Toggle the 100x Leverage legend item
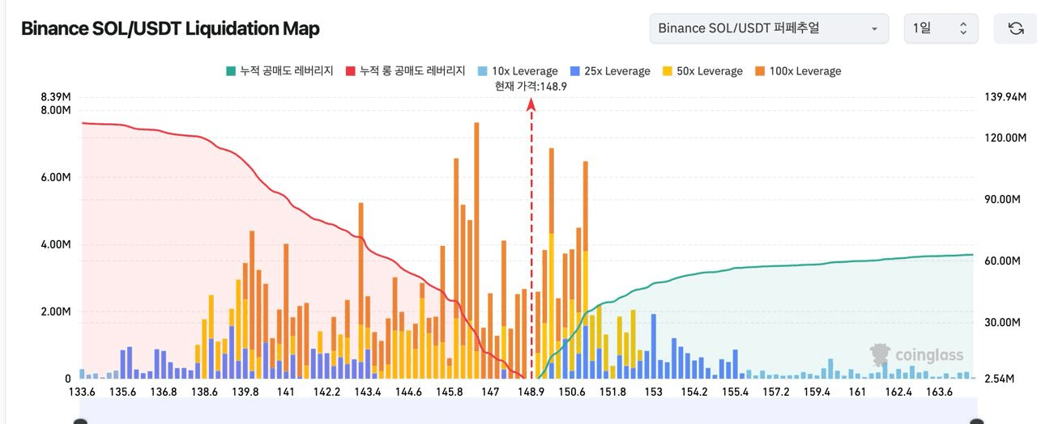 point(798,71)
